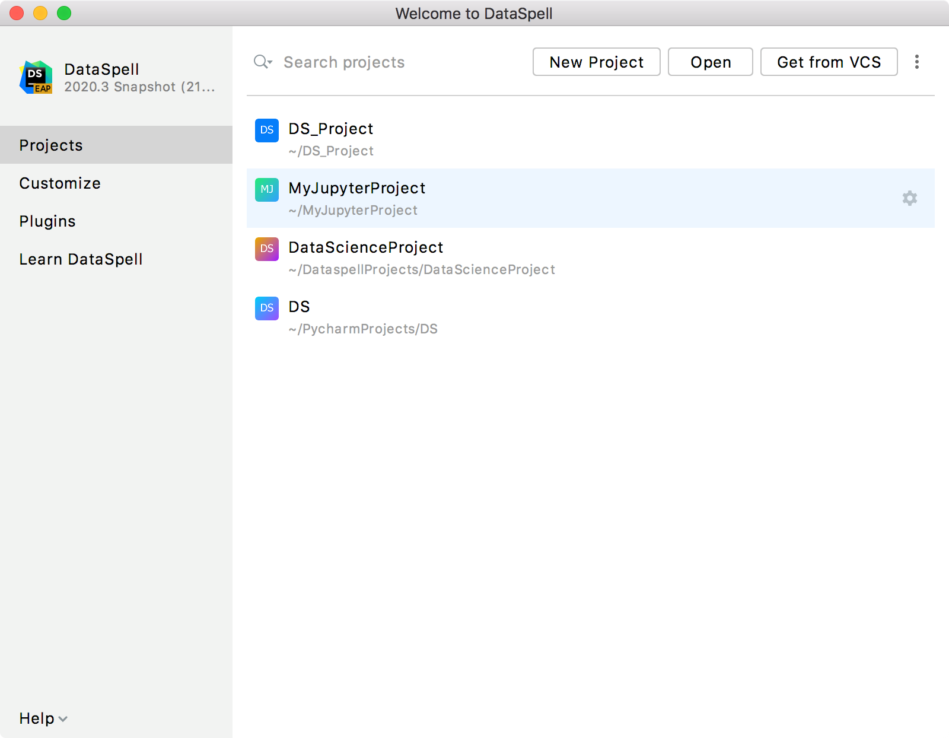Click the orange DataScienceProject icon

[267, 249]
